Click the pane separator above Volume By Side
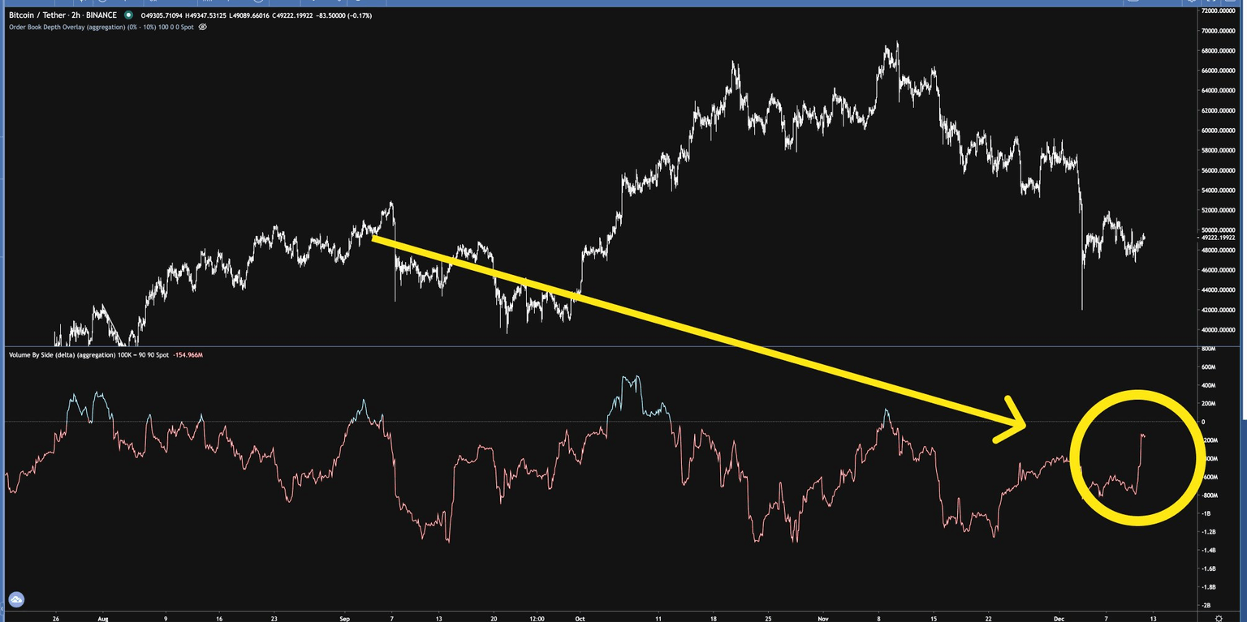The width and height of the screenshot is (1247, 622). (601, 347)
